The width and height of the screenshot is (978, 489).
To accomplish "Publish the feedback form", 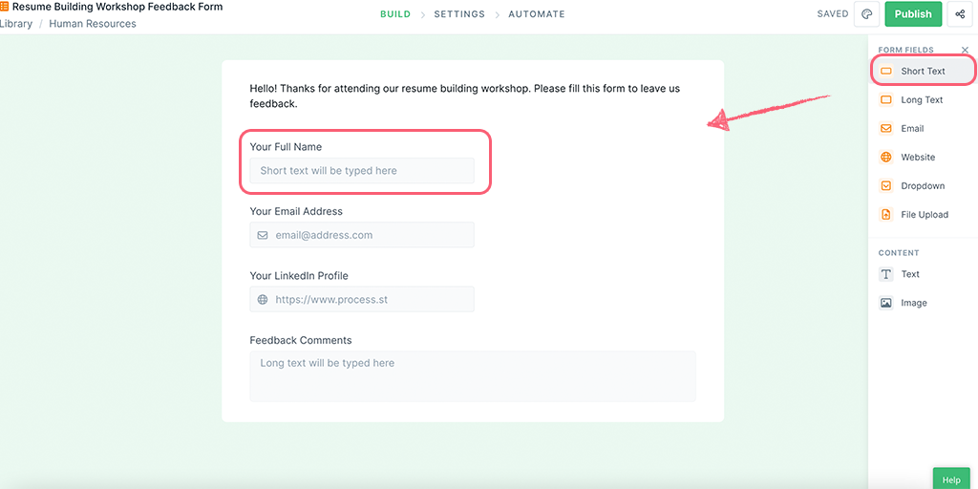I will [x=913, y=14].
